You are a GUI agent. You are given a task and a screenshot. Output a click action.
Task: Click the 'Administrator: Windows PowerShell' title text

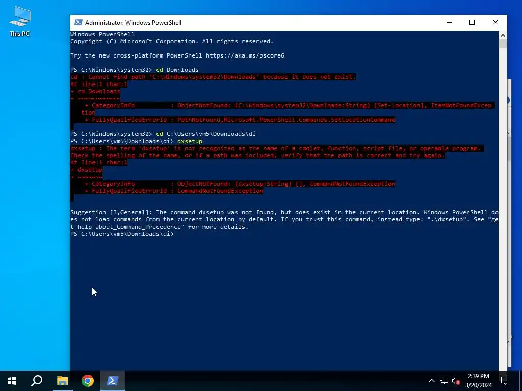pos(133,23)
